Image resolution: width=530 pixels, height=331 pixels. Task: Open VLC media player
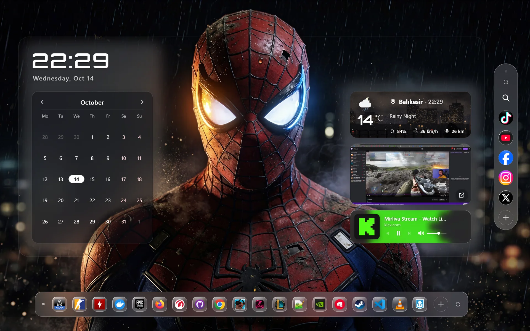[400, 304]
